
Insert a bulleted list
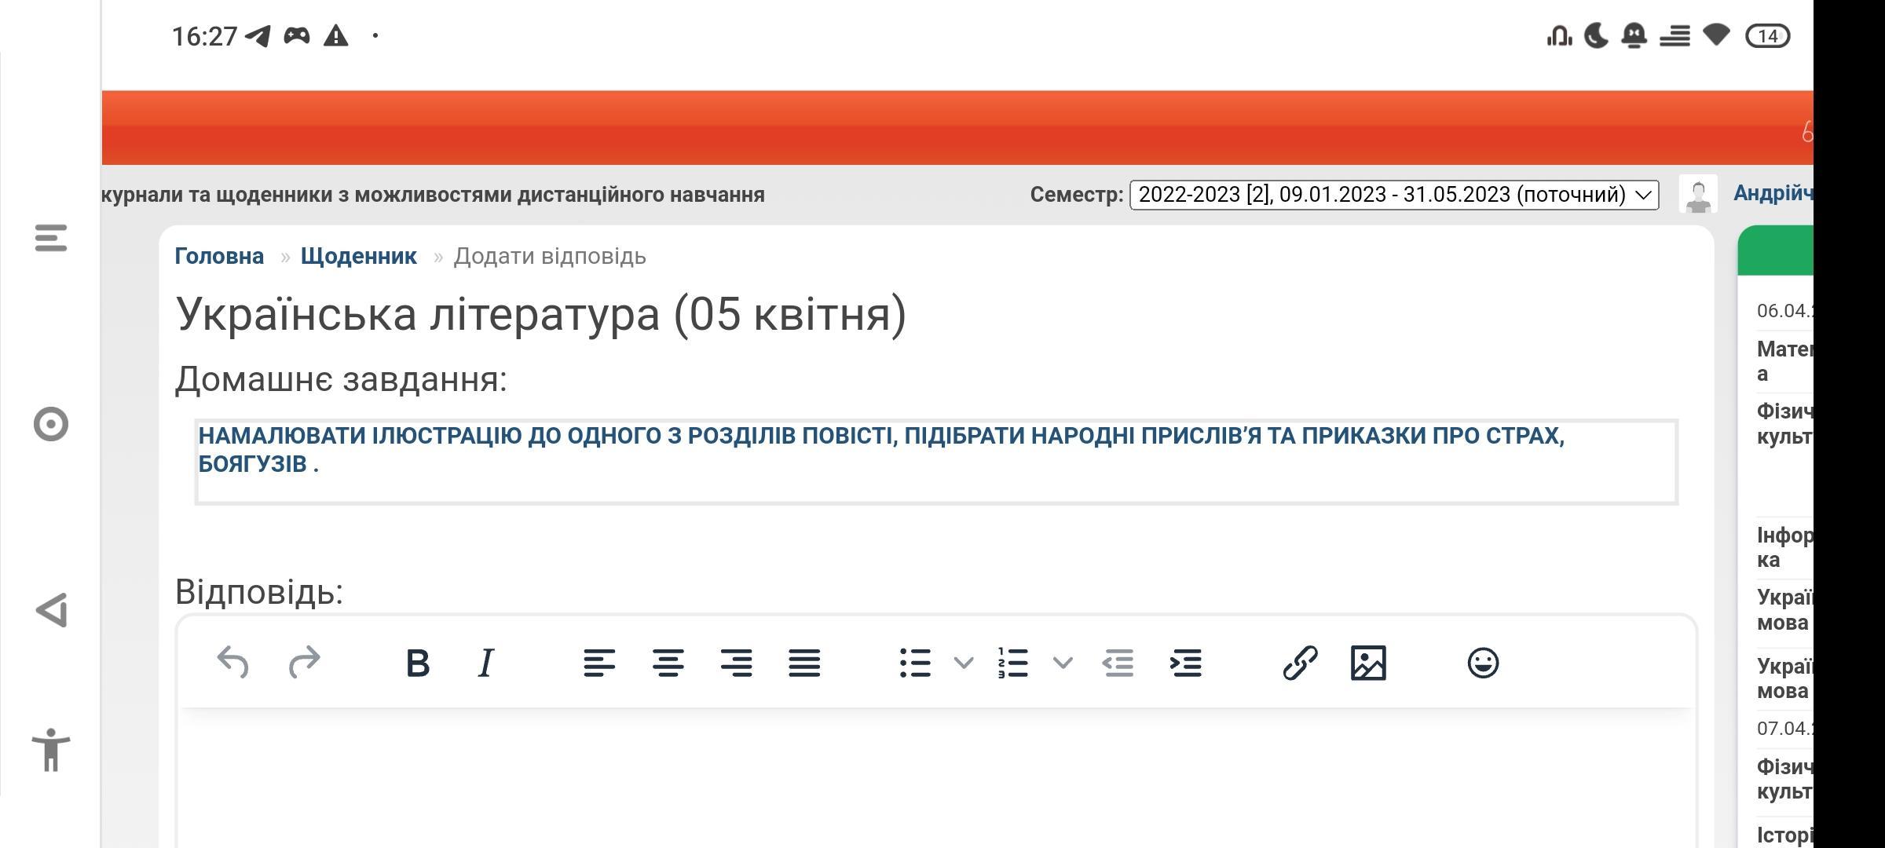915,663
